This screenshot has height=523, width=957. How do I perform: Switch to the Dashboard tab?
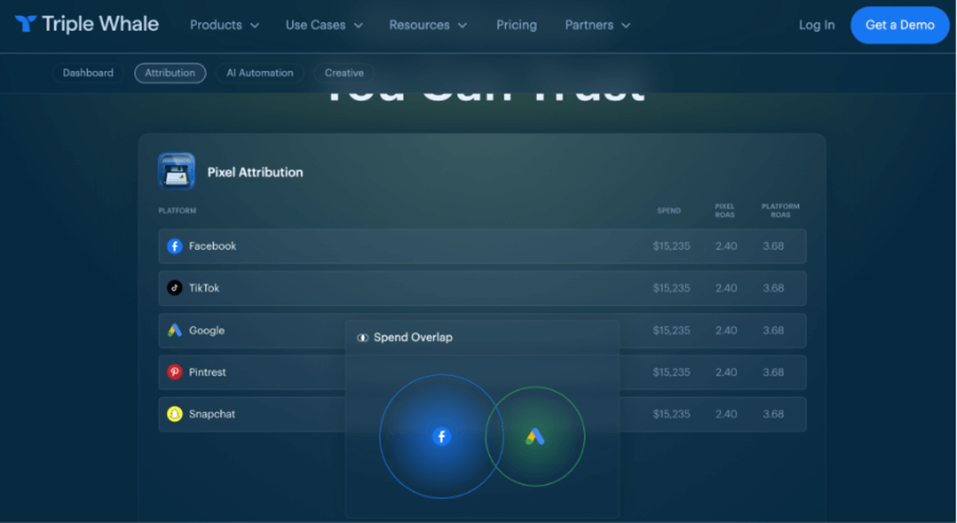[x=88, y=73]
